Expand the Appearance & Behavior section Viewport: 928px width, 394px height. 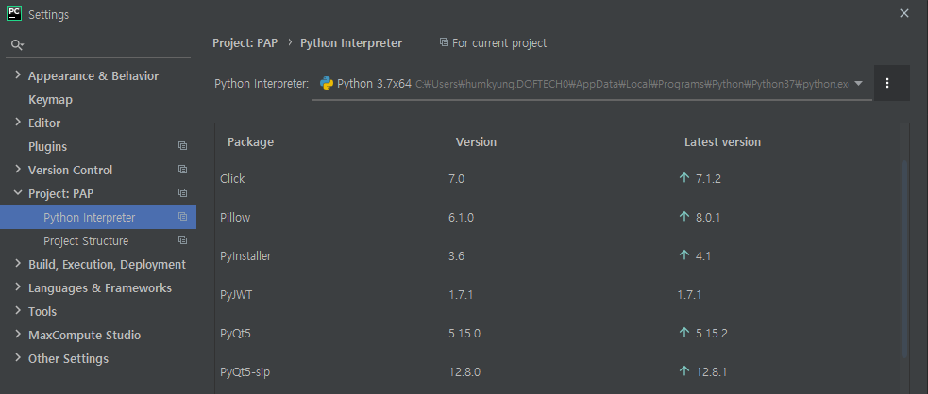(17, 75)
